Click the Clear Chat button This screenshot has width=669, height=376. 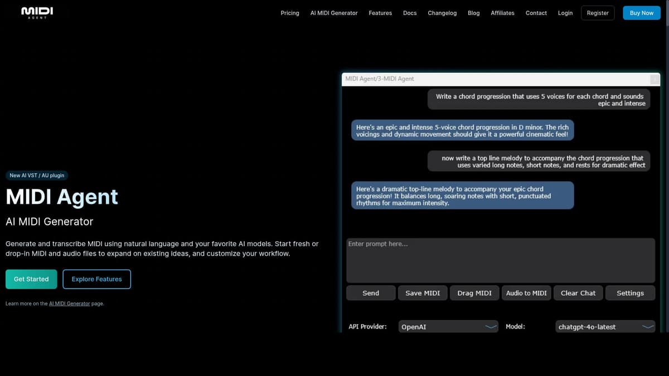(x=578, y=293)
